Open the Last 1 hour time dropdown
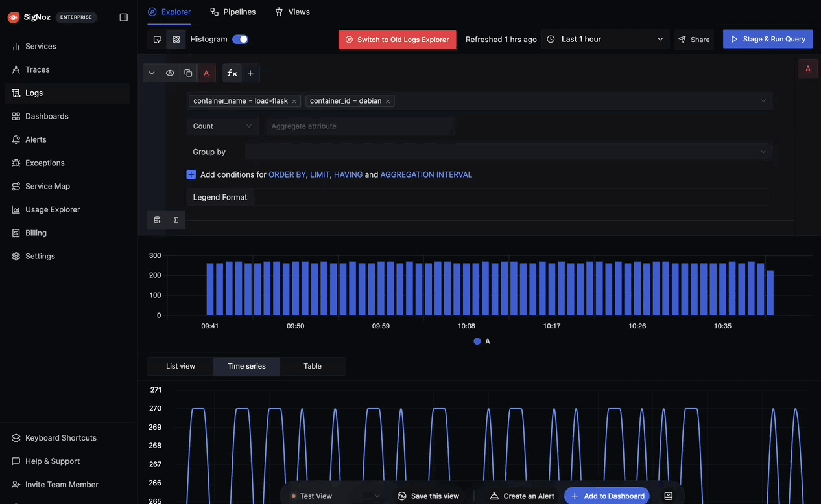This screenshot has width=821, height=504. (x=606, y=40)
